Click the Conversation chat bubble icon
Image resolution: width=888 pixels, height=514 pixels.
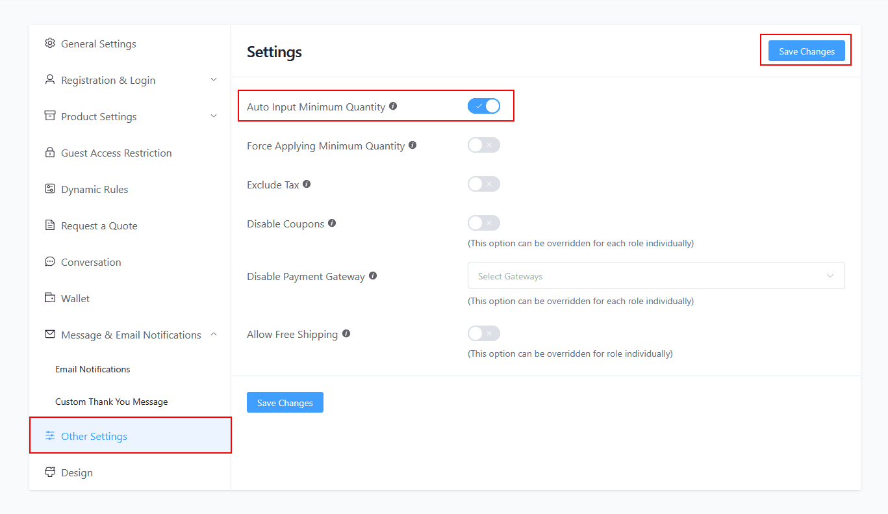click(x=50, y=261)
